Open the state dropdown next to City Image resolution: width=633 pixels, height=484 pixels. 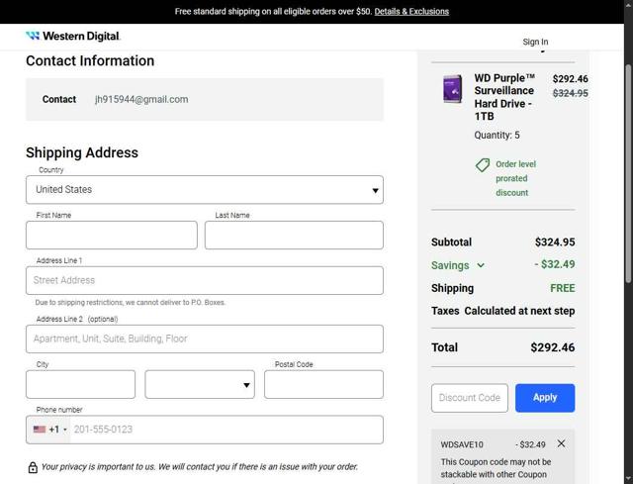(200, 384)
